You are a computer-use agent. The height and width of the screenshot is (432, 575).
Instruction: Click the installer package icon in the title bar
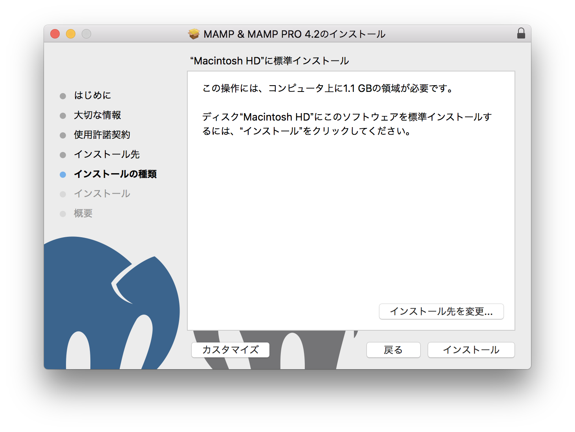coord(193,34)
